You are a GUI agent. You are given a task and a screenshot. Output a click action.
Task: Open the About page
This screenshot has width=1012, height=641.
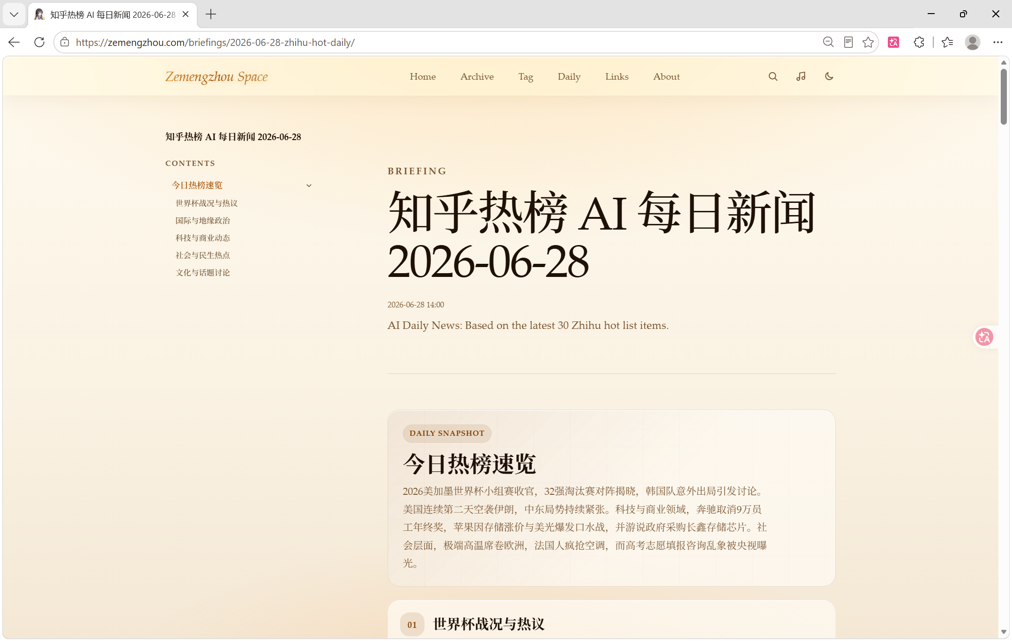[x=667, y=76]
